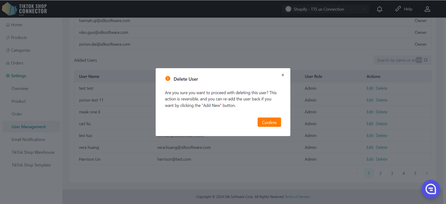Click the orange warning icon in dialog

(168, 79)
